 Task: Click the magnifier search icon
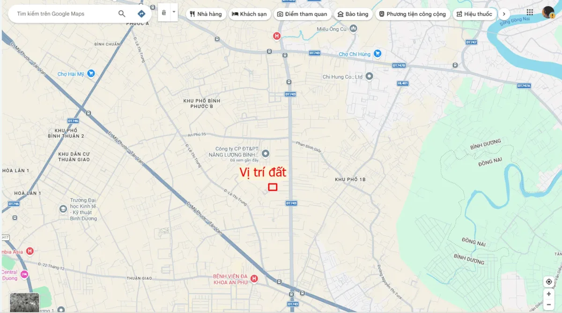click(x=122, y=14)
